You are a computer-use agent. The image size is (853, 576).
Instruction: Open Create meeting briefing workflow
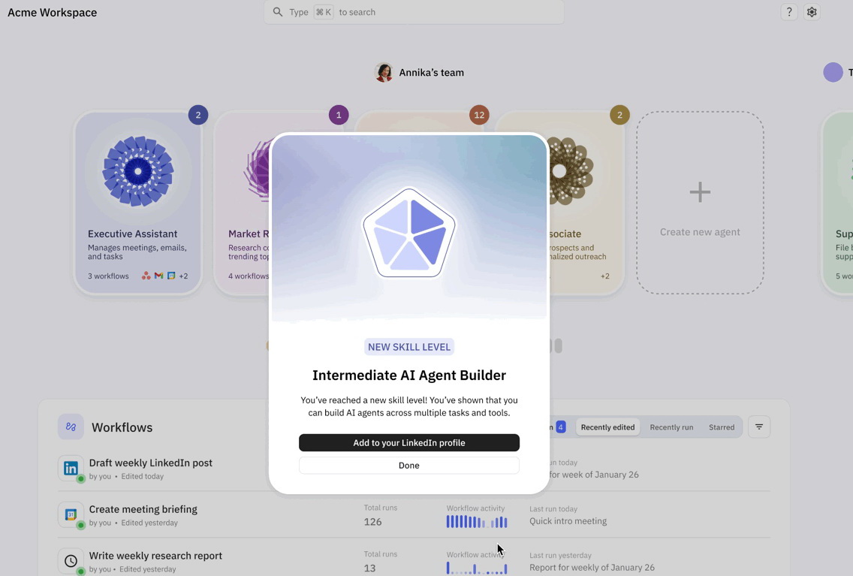[143, 509]
